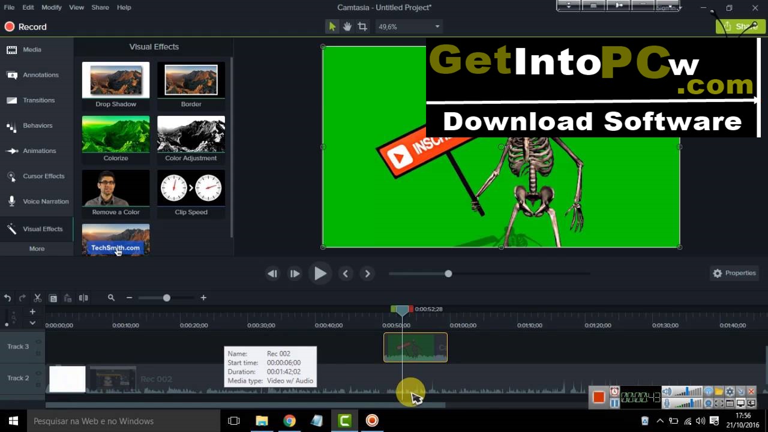Screen dimensions: 768x432
Task: Click the playhead marker at 0:00:52;28
Action: pyautogui.click(x=402, y=310)
